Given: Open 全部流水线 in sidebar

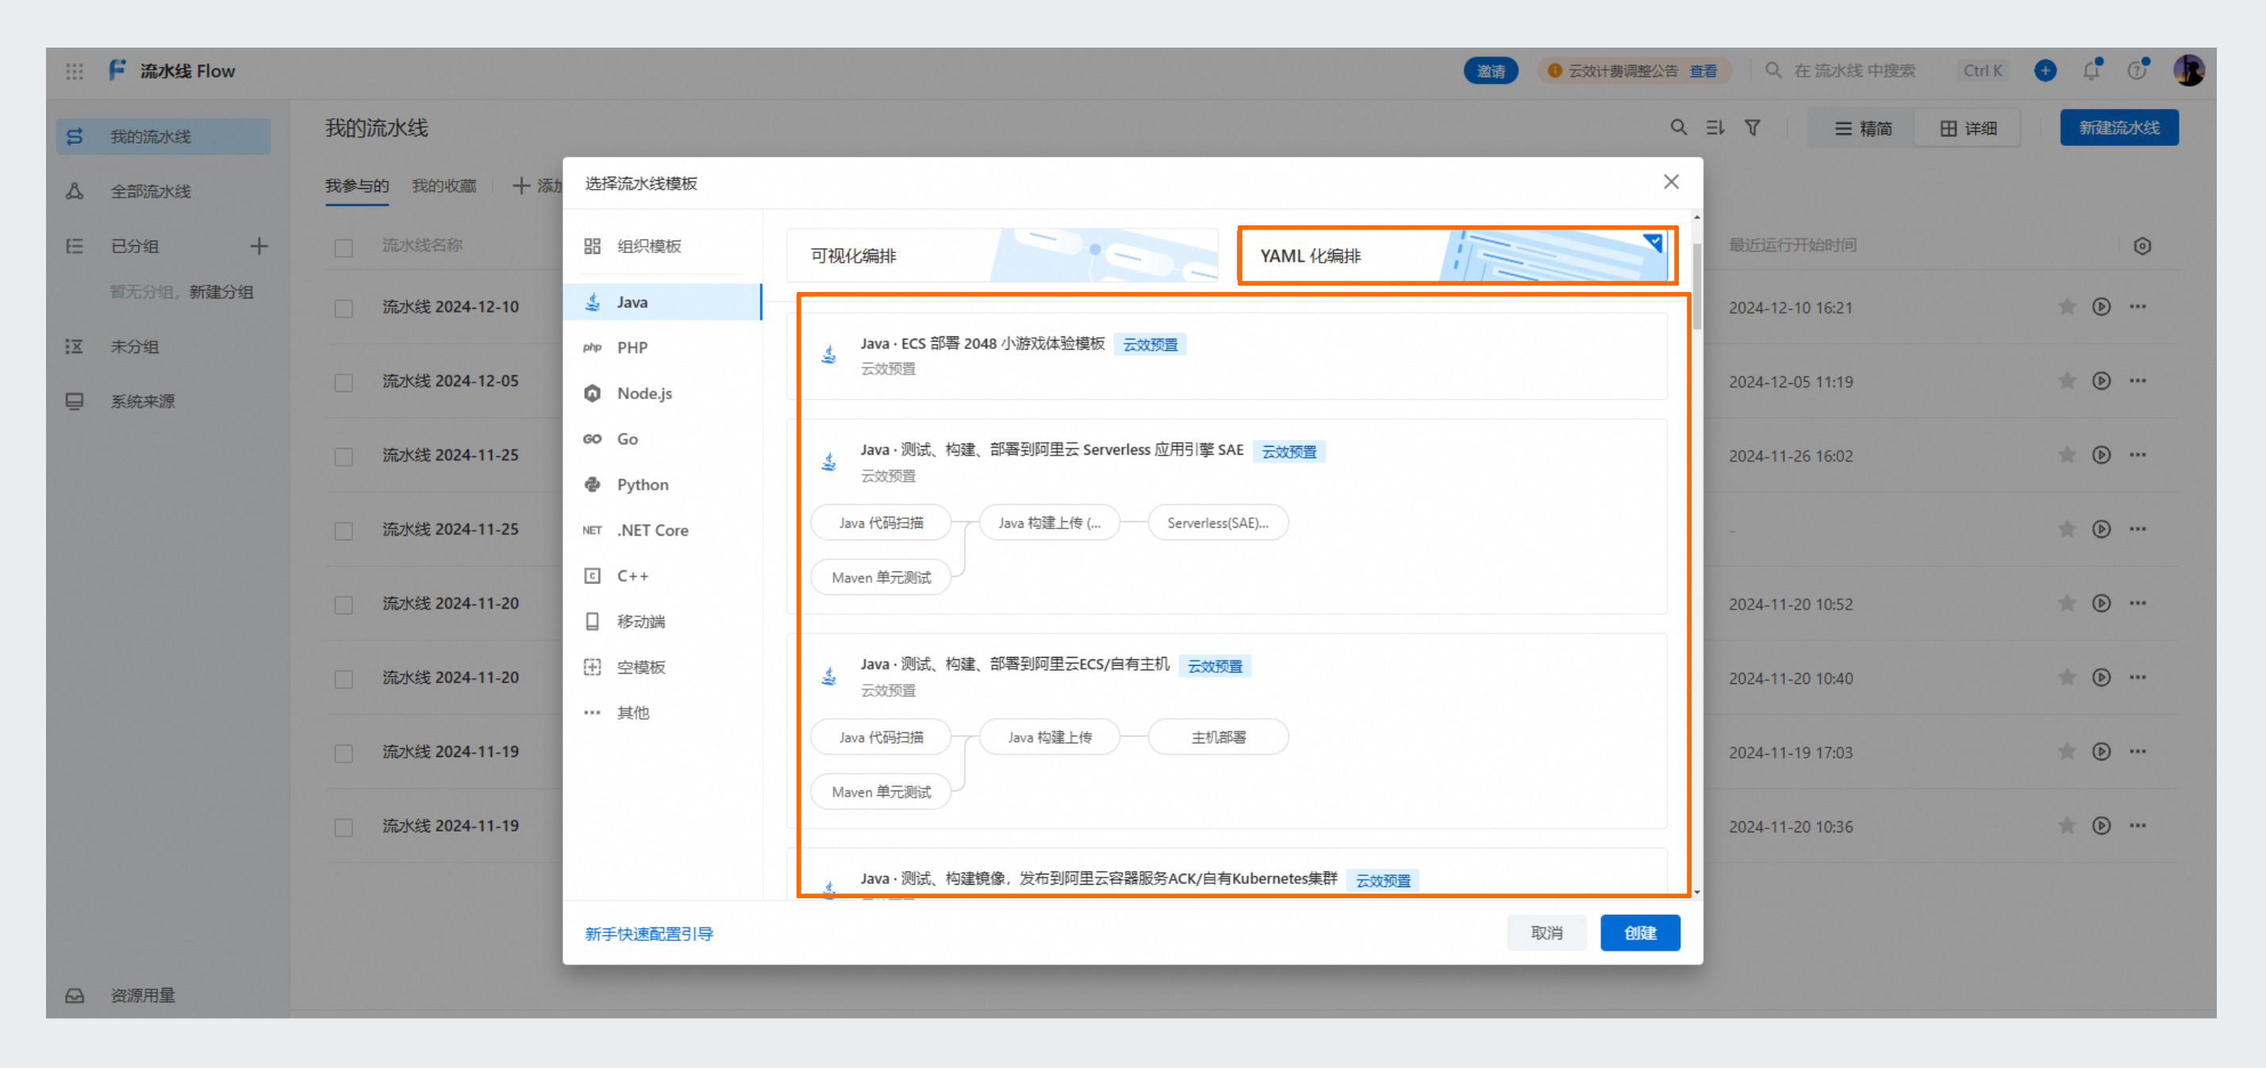Looking at the screenshot, I should pyautogui.click(x=163, y=191).
